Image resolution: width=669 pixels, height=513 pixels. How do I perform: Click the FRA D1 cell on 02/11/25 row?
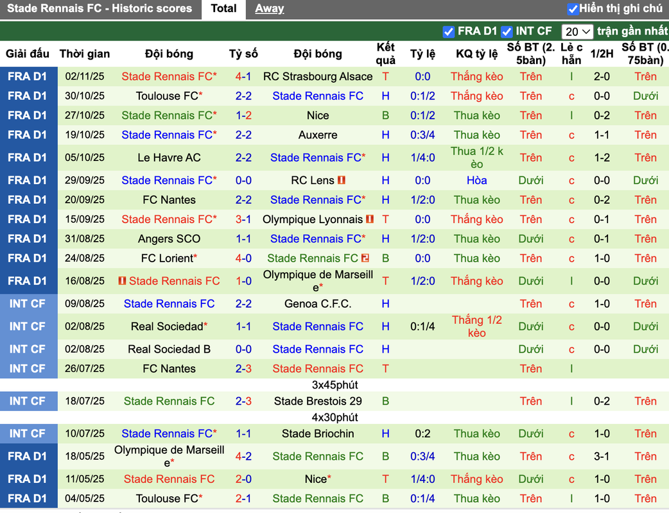click(x=28, y=77)
